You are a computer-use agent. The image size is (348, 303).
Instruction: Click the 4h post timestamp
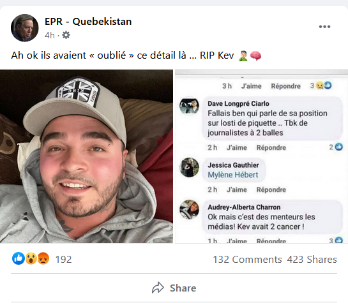point(50,35)
